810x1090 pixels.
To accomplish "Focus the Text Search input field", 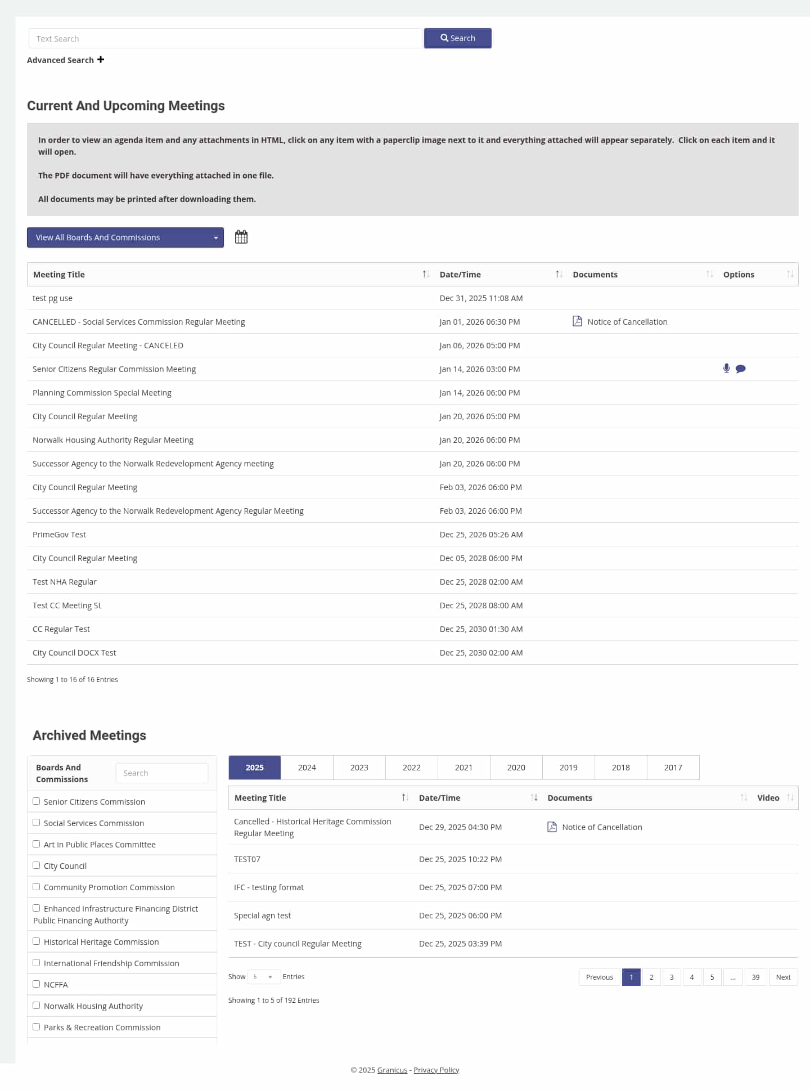I will click(x=225, y=38).
